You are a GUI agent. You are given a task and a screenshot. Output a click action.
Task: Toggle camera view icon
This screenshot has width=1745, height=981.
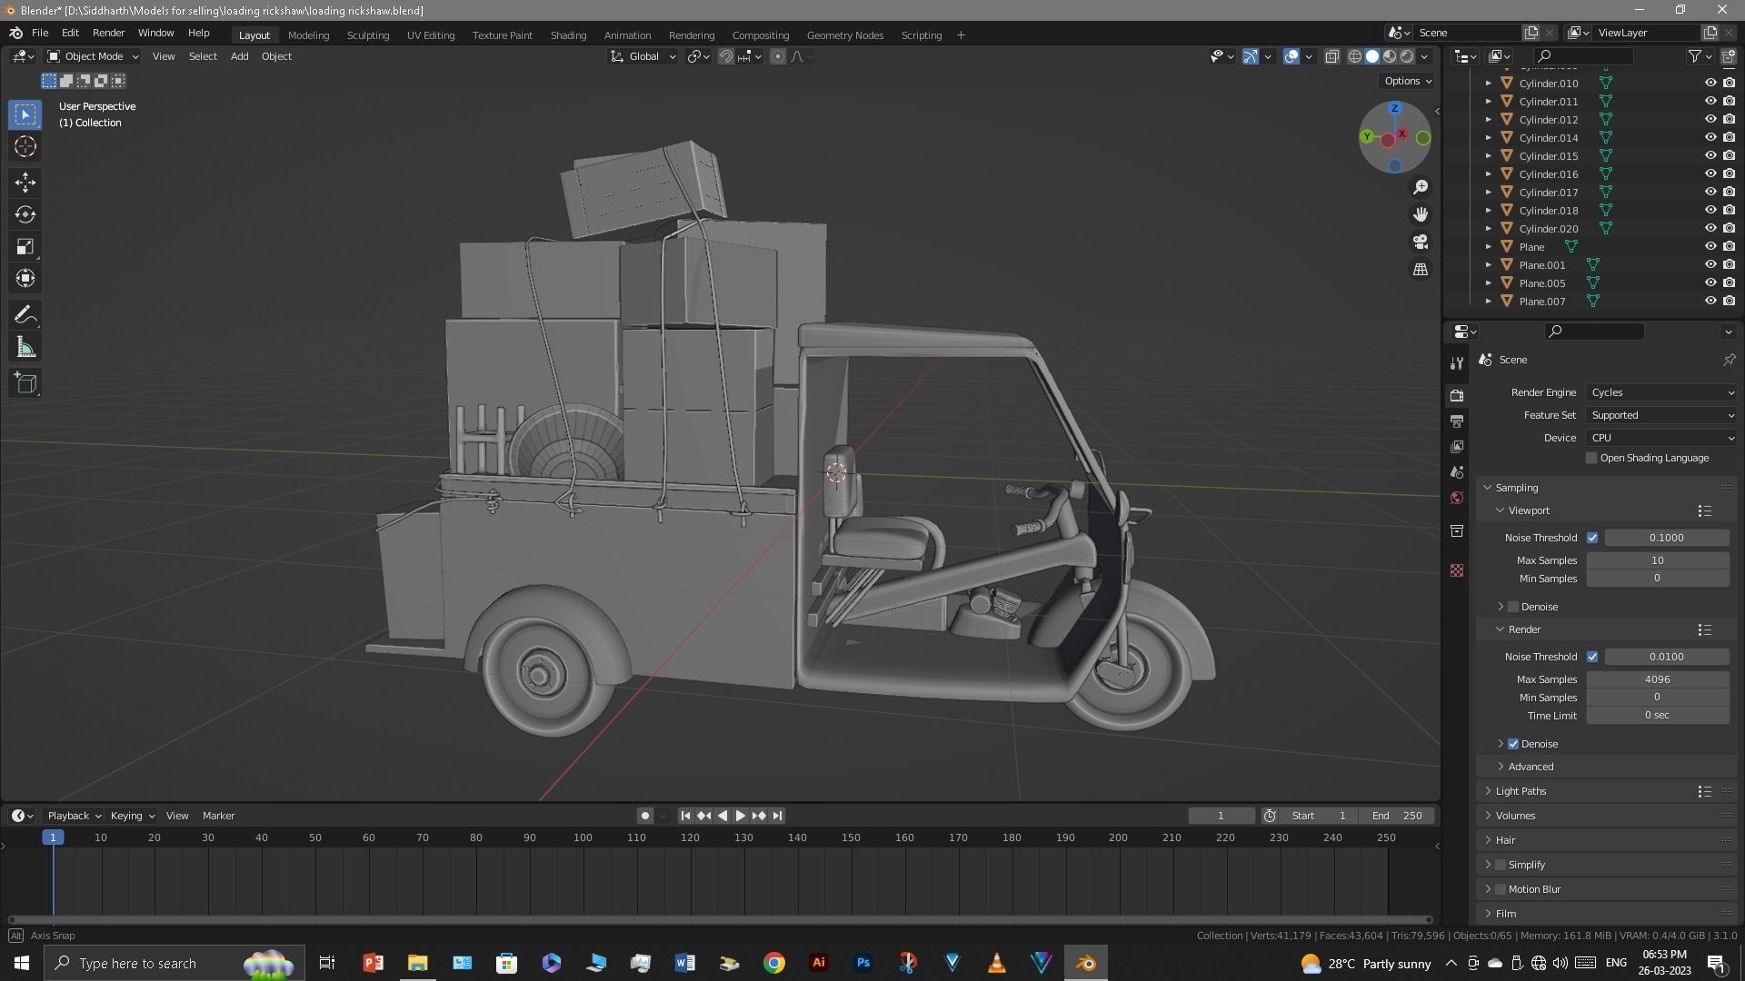[1421, 243]
